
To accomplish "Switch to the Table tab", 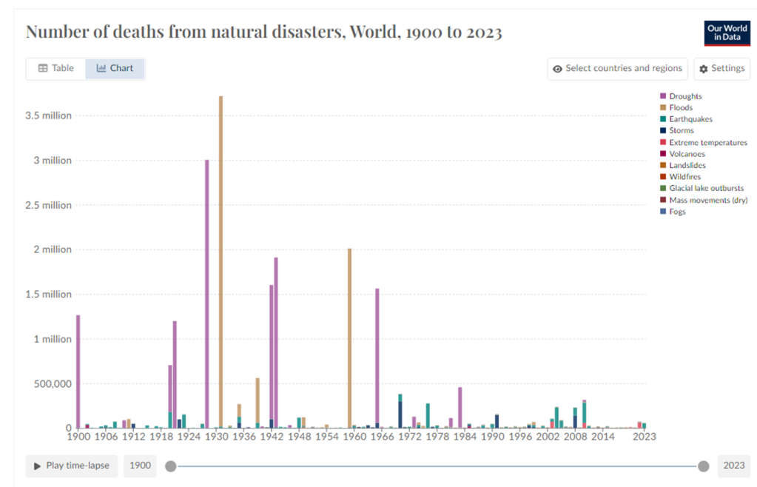I will tap(55, 68).
